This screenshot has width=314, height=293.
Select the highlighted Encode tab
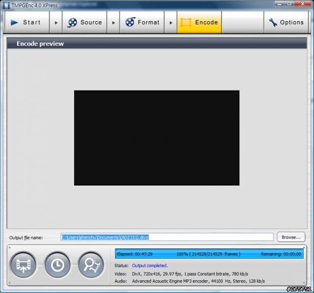199,22
